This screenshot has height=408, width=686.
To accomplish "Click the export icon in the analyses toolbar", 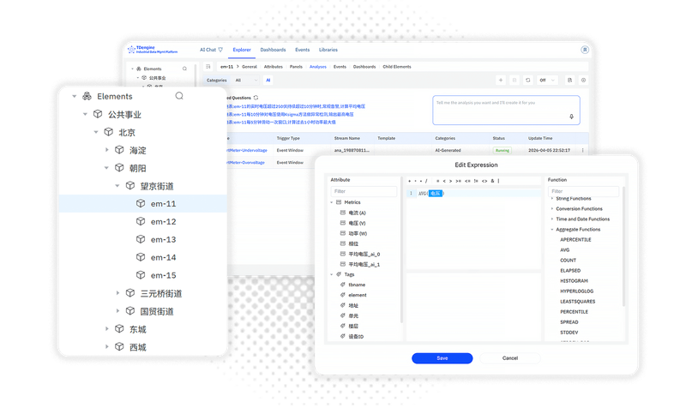I will (x=569, y=80).
